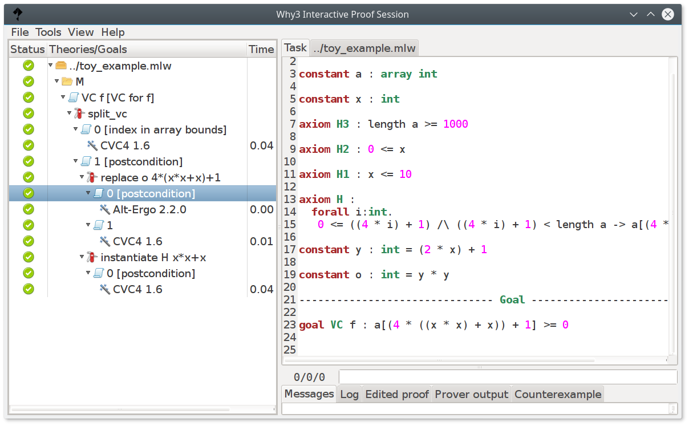Collapse the theory M node

[57, 82]
